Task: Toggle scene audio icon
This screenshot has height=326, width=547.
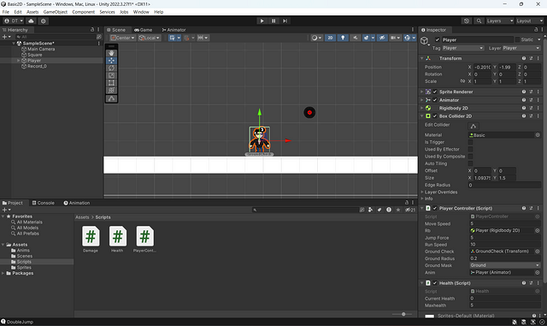Action: click(x=356, y=38)
